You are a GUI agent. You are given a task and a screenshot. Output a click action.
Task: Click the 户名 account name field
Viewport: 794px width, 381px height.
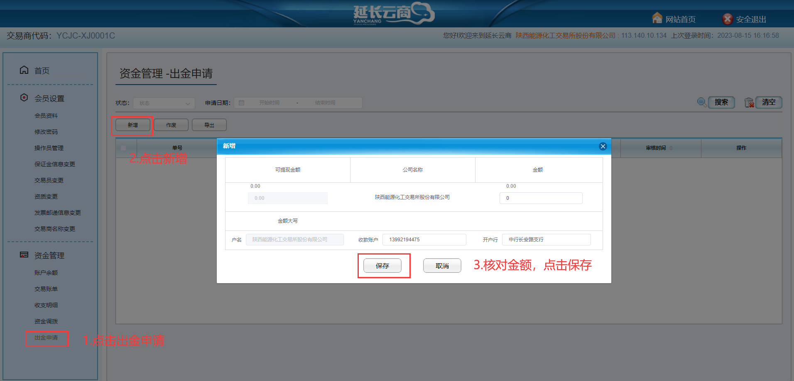click(x=295, y=240)
